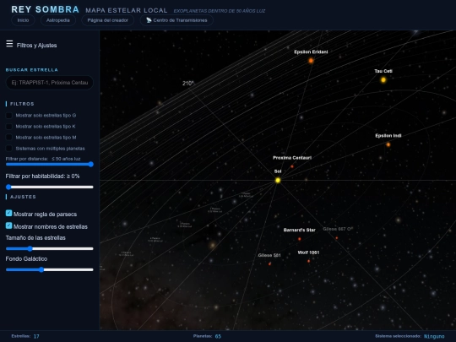Click the 'Gliese 581' name label

coord(269,255)
